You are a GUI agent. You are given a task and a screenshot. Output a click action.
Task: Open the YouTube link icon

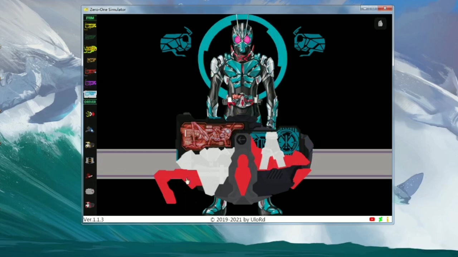tap(372, 220)
